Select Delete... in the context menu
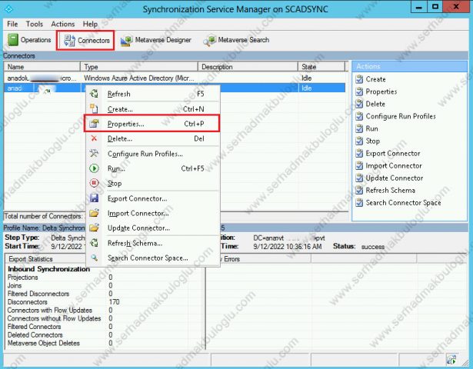473x369 pixels. point(152,138)
